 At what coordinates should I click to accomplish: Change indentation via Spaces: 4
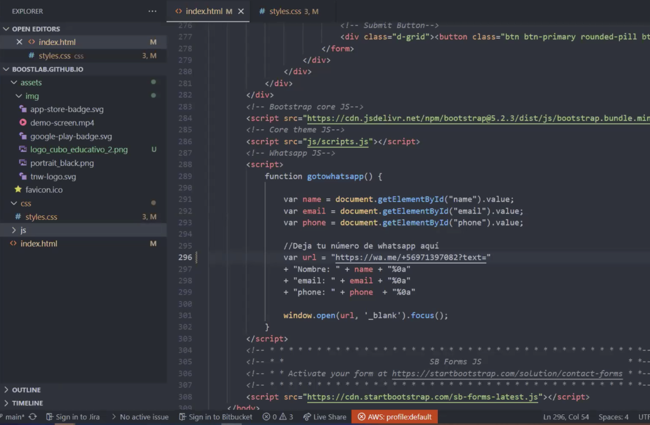[614, 417]
